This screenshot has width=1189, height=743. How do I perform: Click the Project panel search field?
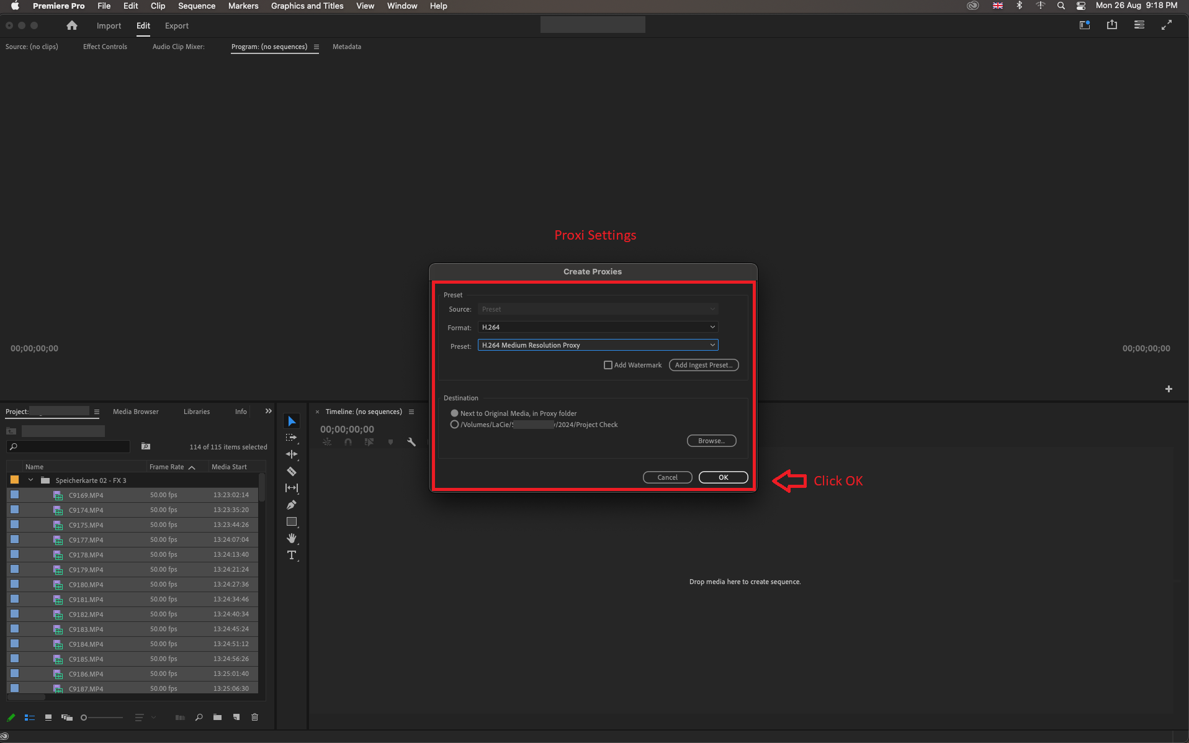click(x=68, y=446)
